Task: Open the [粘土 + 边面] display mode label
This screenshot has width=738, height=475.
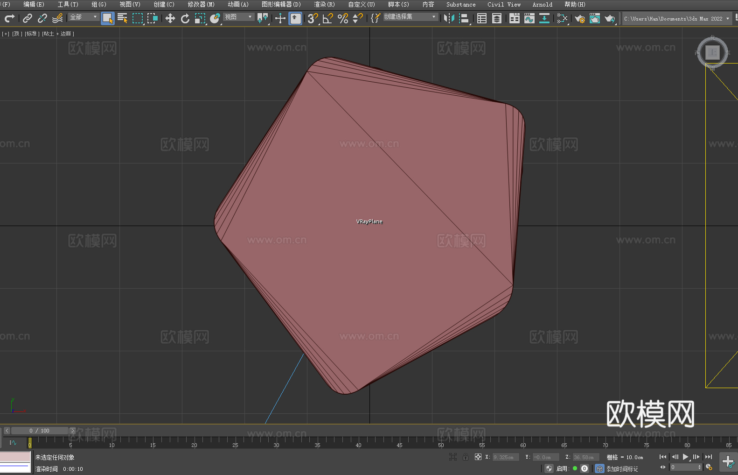Action: click(x=58, y=34)
